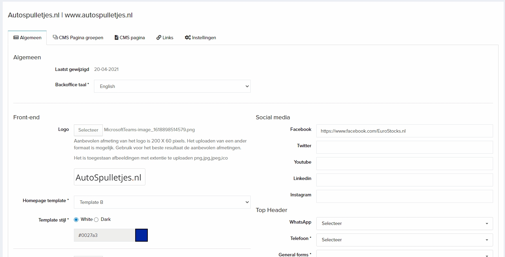Screen dimensions: 505x257
Task: Click the AutoSpulletjes.nl logo preview
Action: tap(110, 177)
